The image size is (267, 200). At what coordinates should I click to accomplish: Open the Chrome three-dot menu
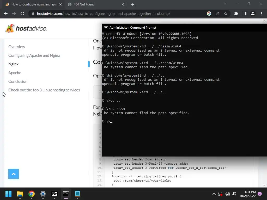(x=261, y=14)
